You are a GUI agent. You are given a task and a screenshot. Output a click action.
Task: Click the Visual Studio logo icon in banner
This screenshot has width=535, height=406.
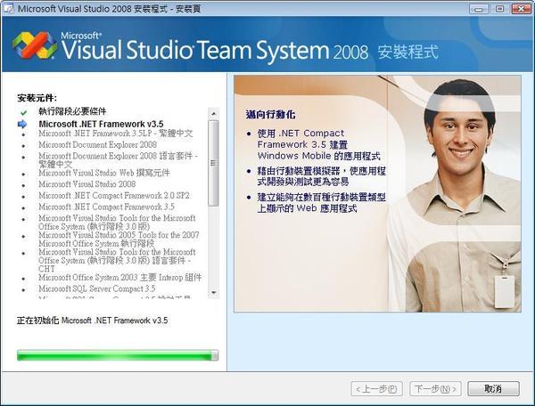pyautogui.click(x=35, y=45)
